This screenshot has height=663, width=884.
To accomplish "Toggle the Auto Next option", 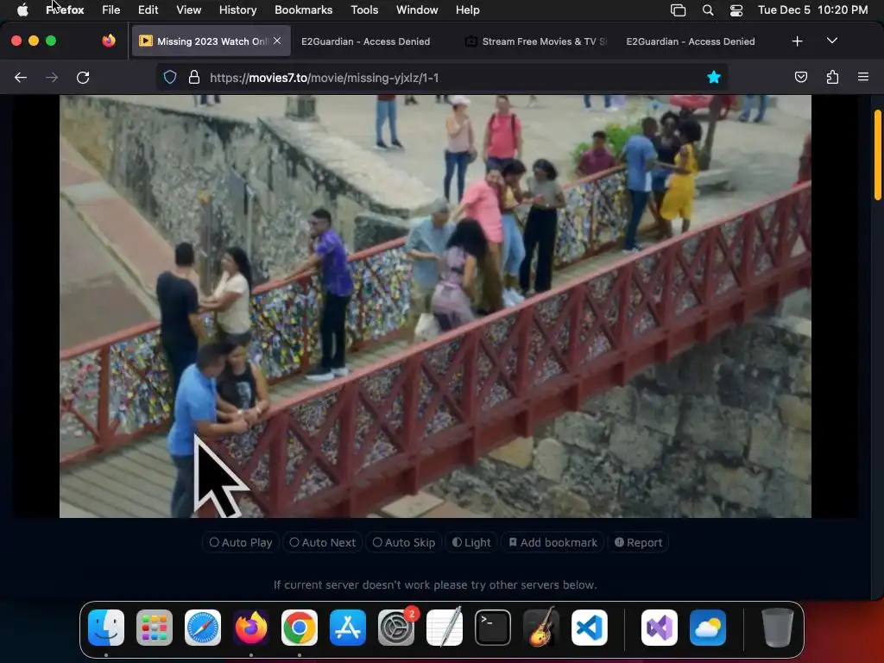I will coord(323,542).
